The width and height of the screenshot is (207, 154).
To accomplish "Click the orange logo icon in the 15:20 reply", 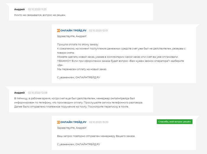I will tap(58, 122).
